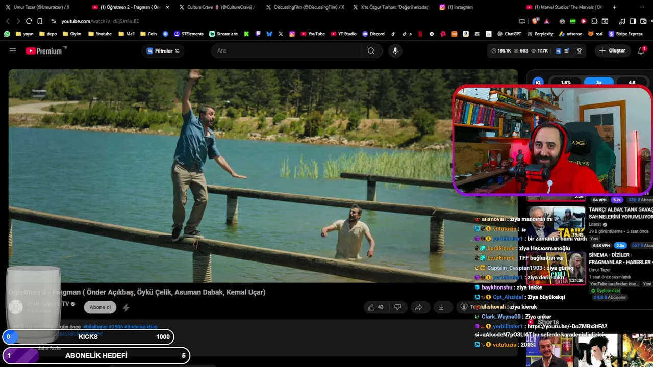Open the notifications bell
This screenshot has width=653, height=367.
click(641, 51)
